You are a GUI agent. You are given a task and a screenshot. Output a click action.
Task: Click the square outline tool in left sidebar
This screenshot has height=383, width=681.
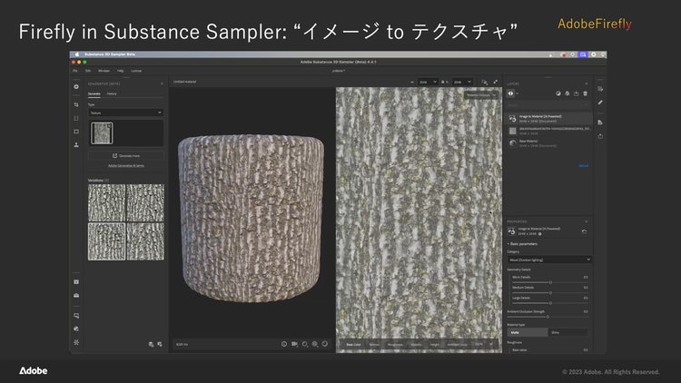(76, 118)
